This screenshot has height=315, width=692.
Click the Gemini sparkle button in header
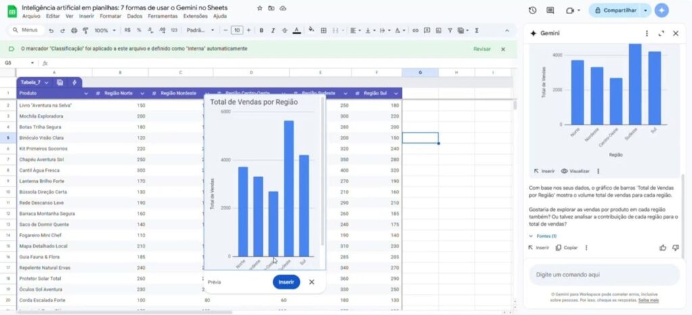click(x=661, y=10)
